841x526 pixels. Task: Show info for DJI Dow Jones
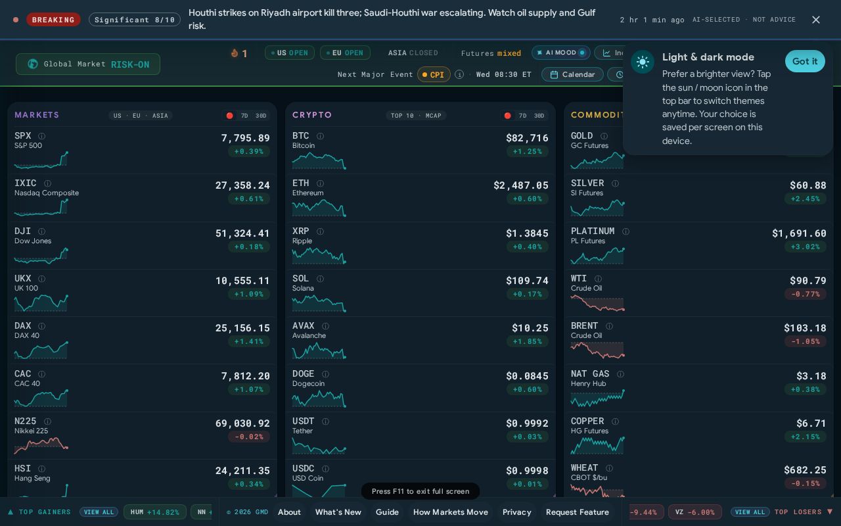41,231
